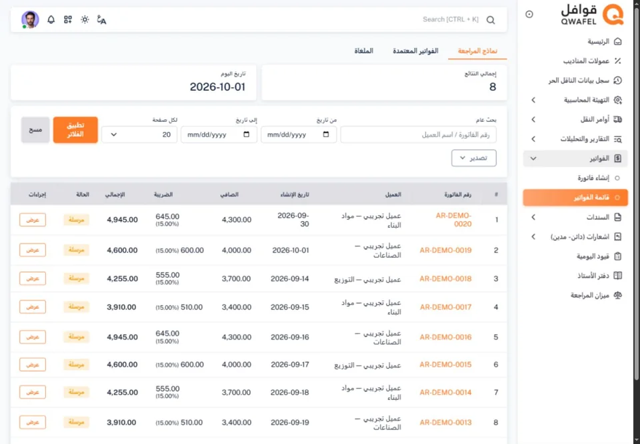640x444 pixels.
Task: Expand the التهيئة المحاسبية submenu chevron
Action: click(533, 101)
